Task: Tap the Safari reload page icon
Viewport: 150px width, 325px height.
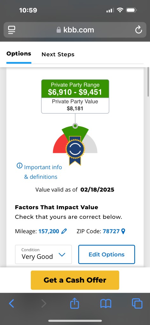Action: tap(138, 30)
